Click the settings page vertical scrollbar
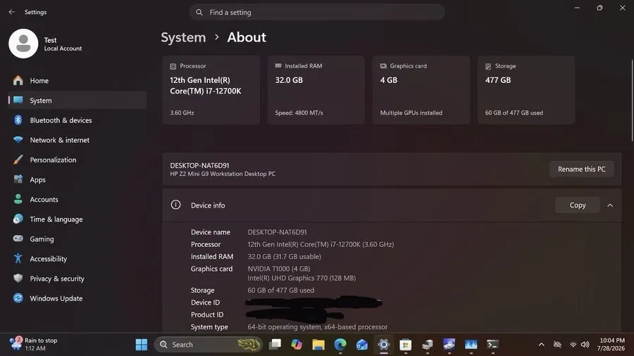The width and height of the screenshot is (634, 356). click(632, 101)
